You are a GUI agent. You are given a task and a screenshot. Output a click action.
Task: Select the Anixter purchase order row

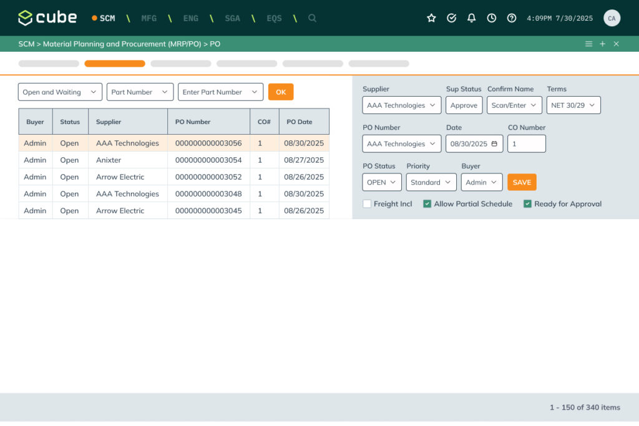[173, 160]
